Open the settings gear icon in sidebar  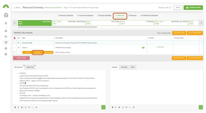tap(6, 54)
